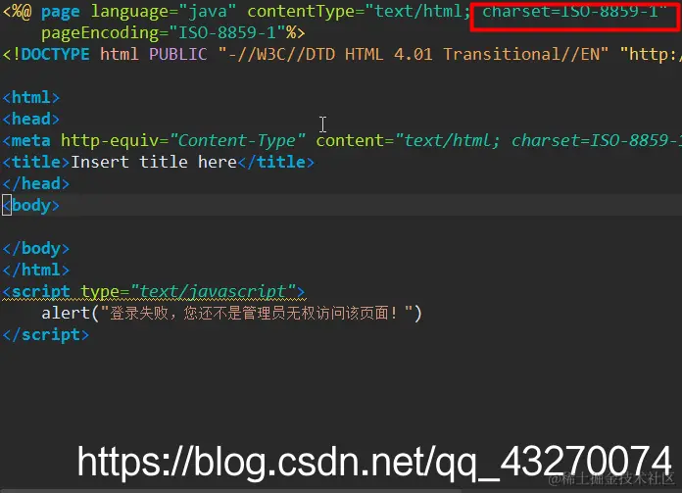This screenshot has height=493, width=682.
Task: Click the closing </title> tag
Action: (275, 162)
